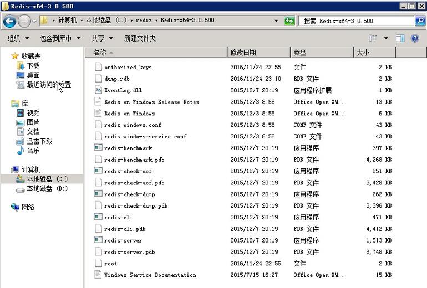Click the redis-check-dump application icon
Screen dimensions: 427x288
[98, 194]
